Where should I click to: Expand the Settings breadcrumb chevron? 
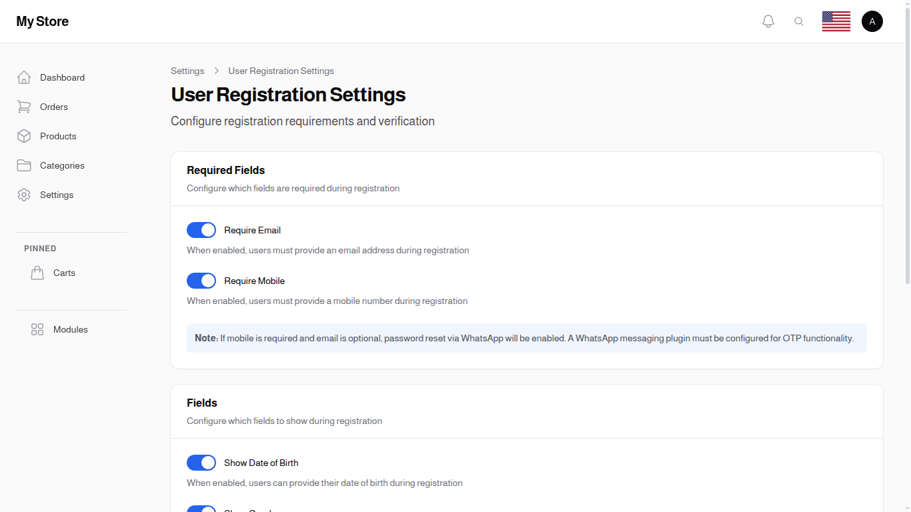tap(216, 71)
